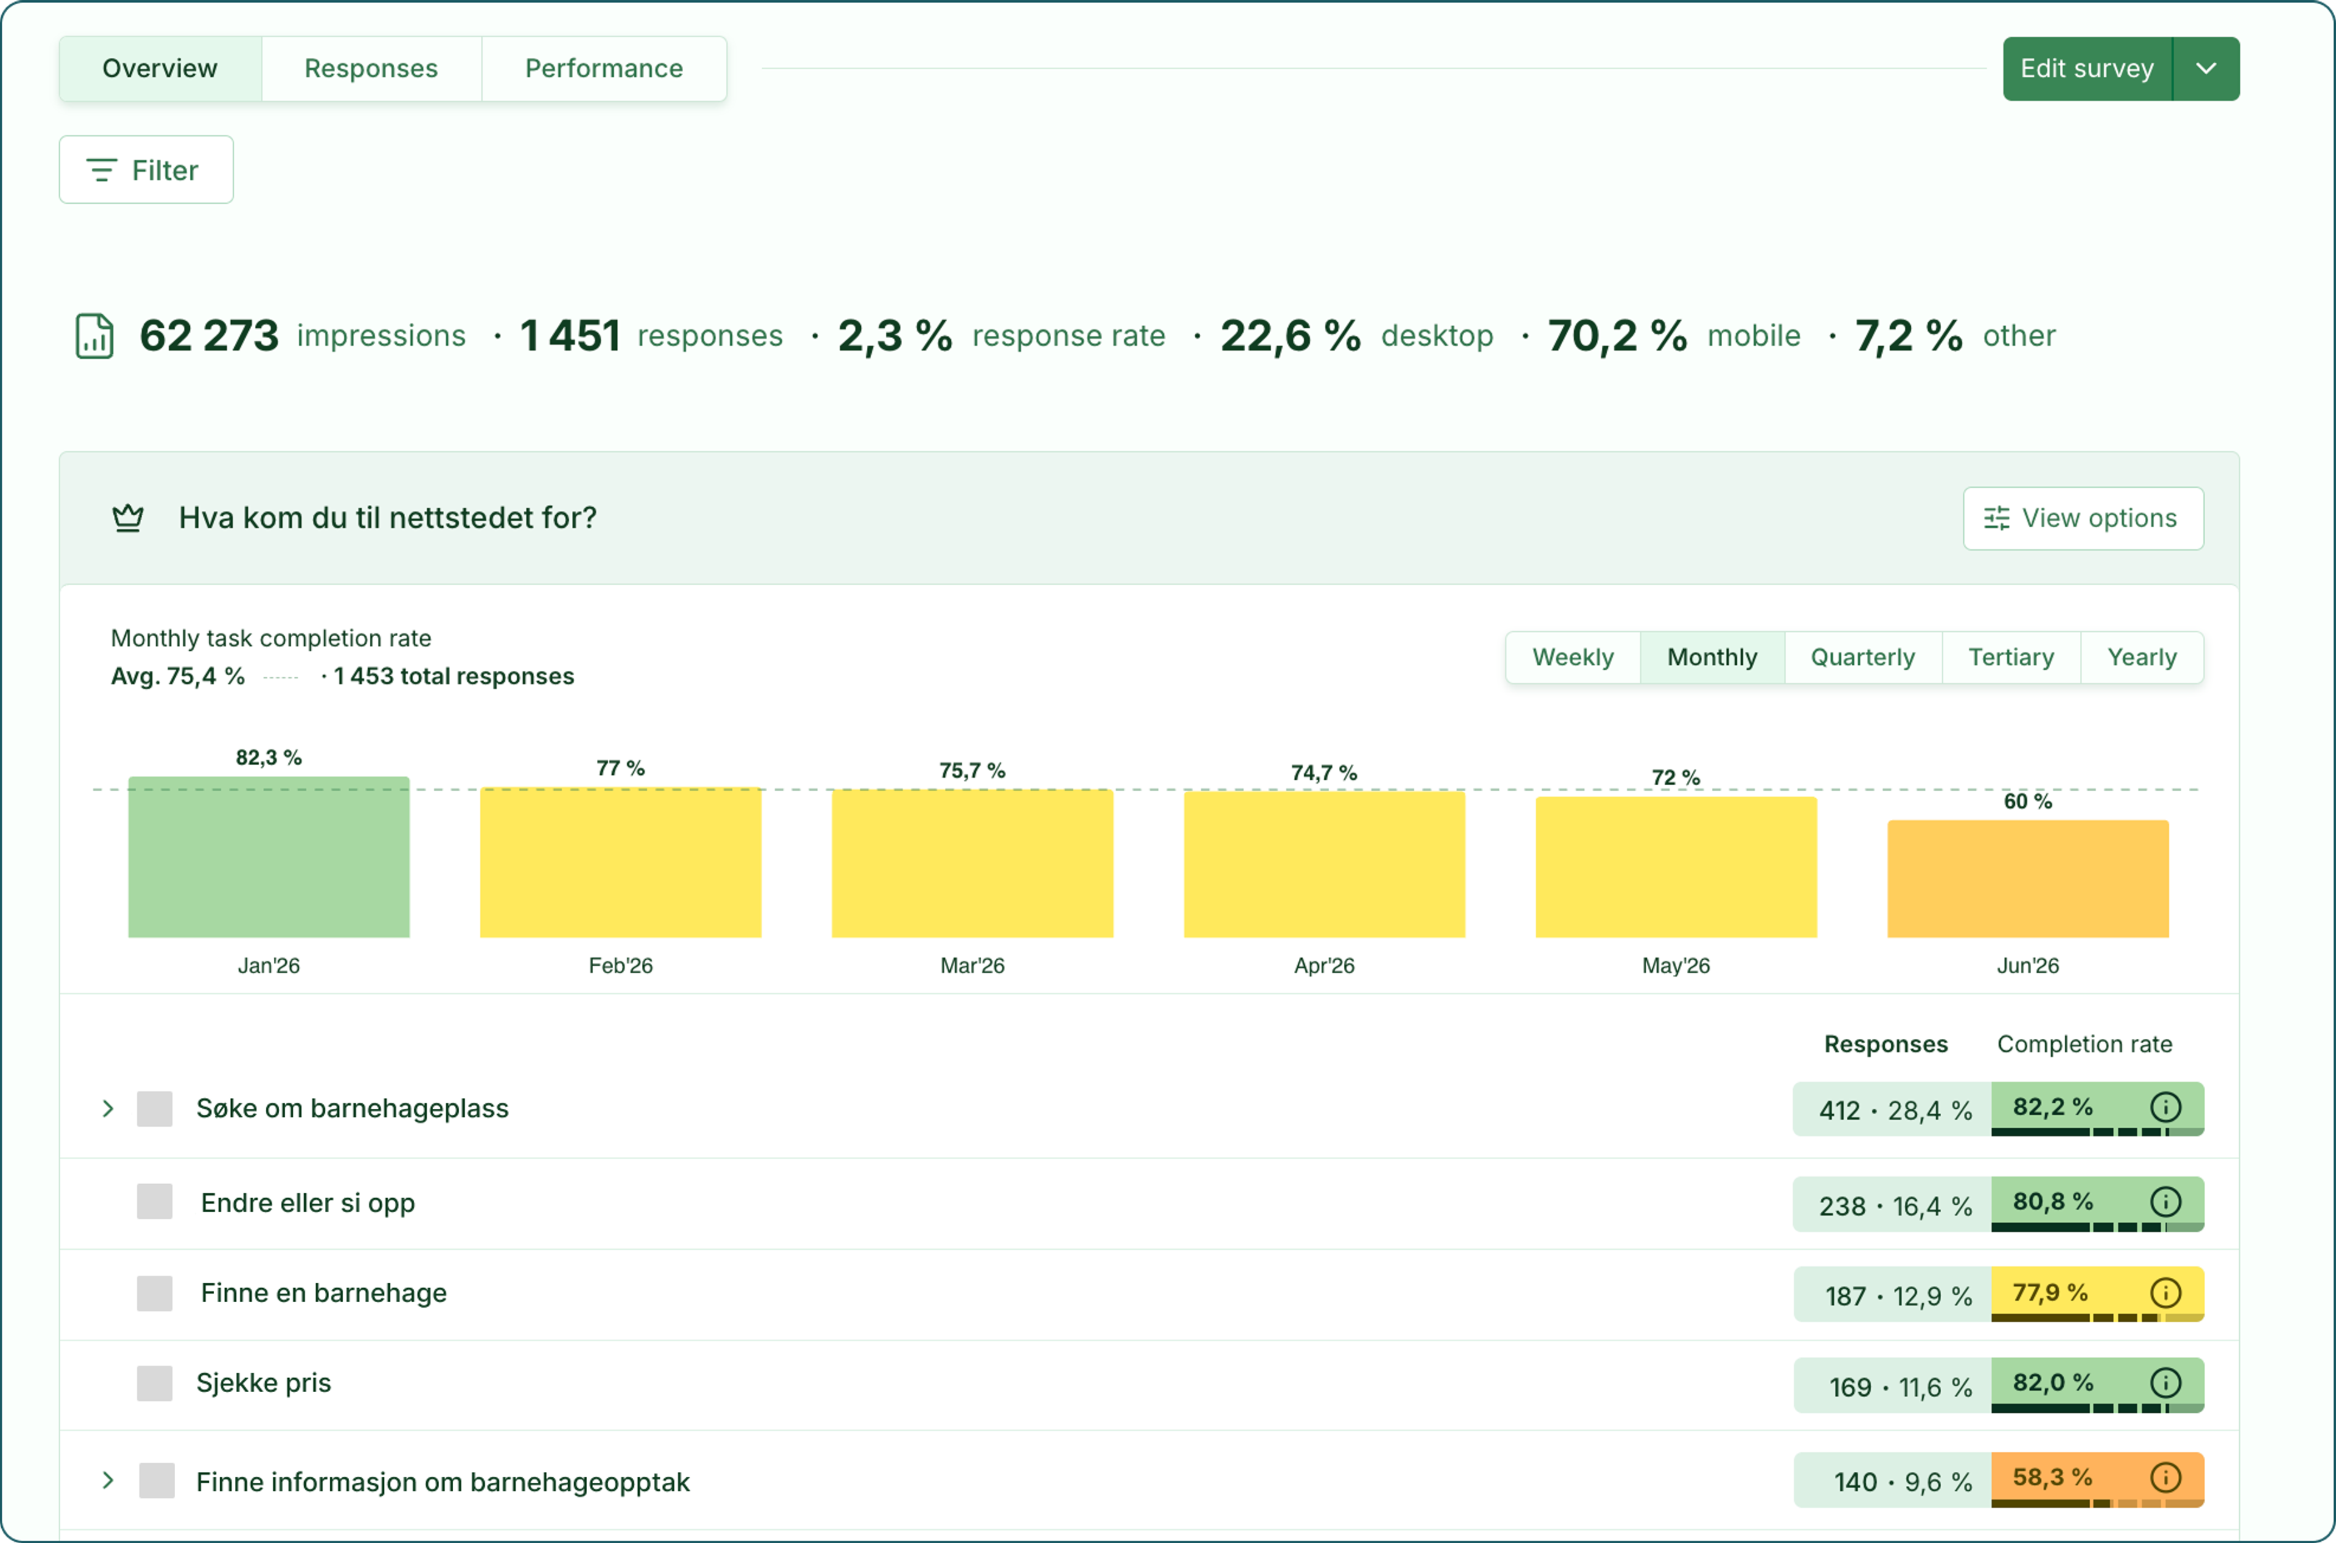Viewport: 2336px width, 1543px height.
Task: Open the Filter button
Action: click(x=147, y=169)
